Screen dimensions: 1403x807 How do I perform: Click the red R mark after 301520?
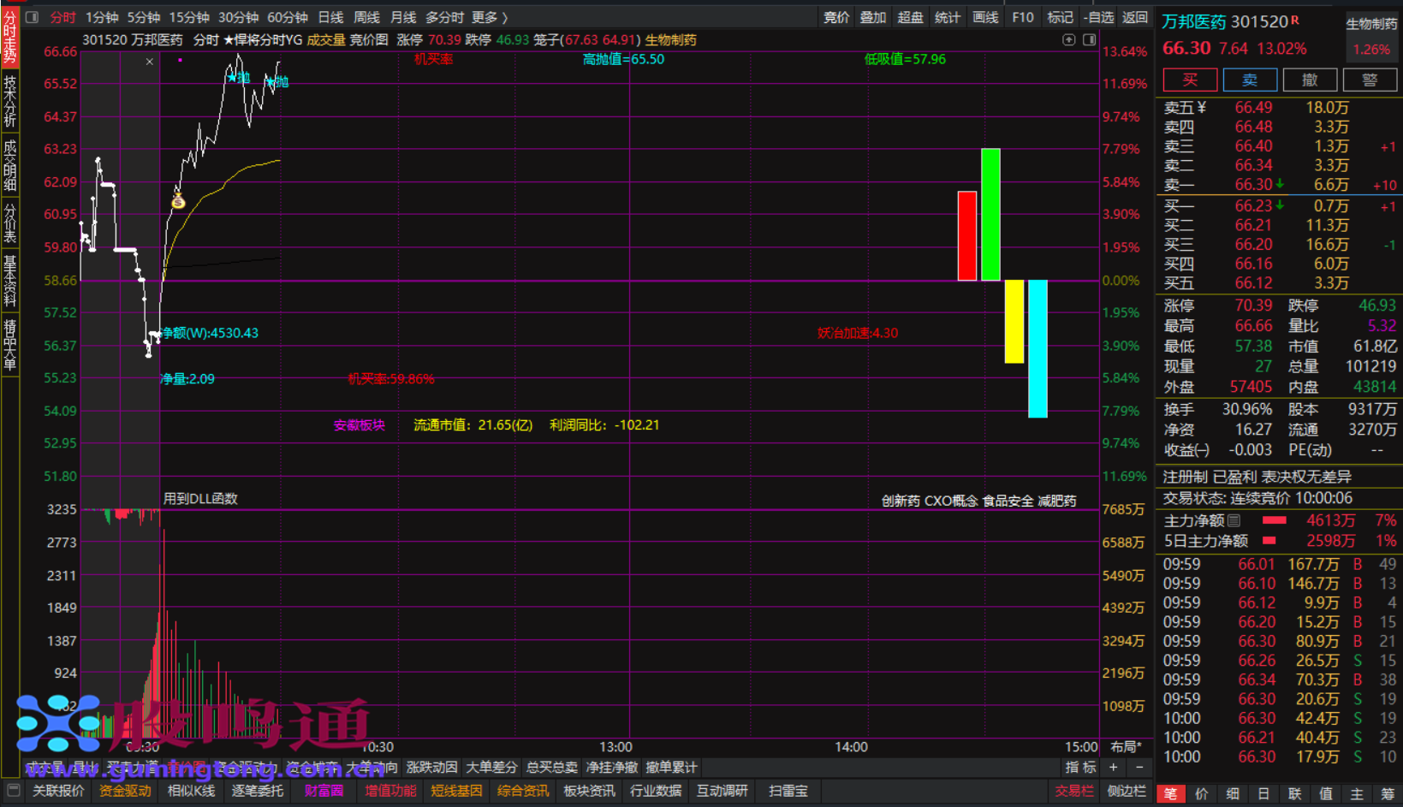click(1295, 20)
